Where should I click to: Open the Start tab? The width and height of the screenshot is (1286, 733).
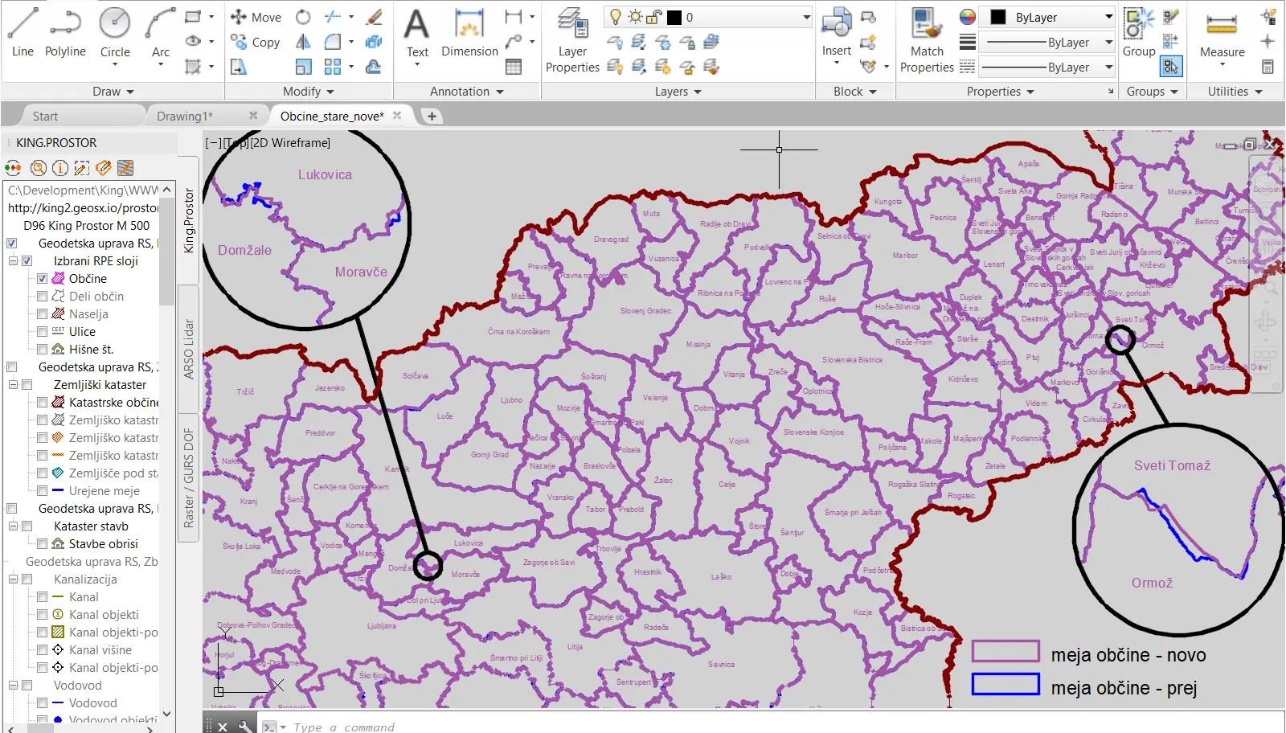[x=45, y=117]
